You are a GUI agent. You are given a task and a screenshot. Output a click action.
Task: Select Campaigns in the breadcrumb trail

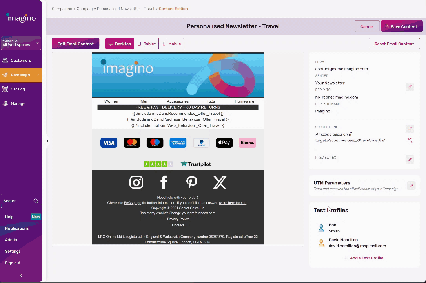click(x=62, y=8)
